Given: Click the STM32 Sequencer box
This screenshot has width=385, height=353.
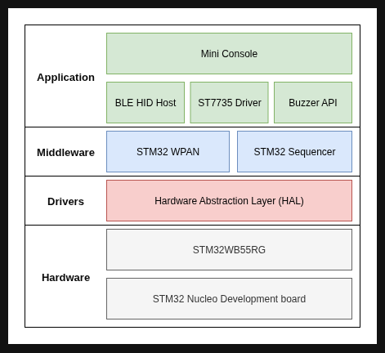Looking at the screenshot, I should 294,151.
